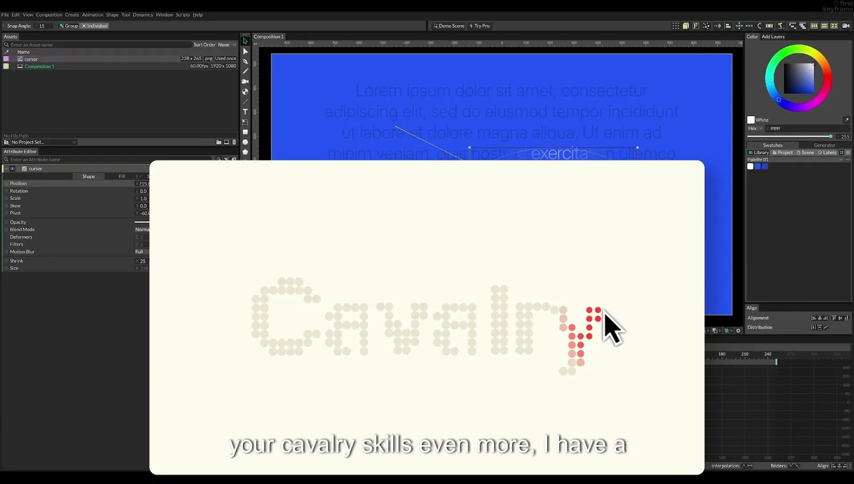Screen dimensions: 854x484
Task: Switch to the Generator tab
Action: pos(824,145)
